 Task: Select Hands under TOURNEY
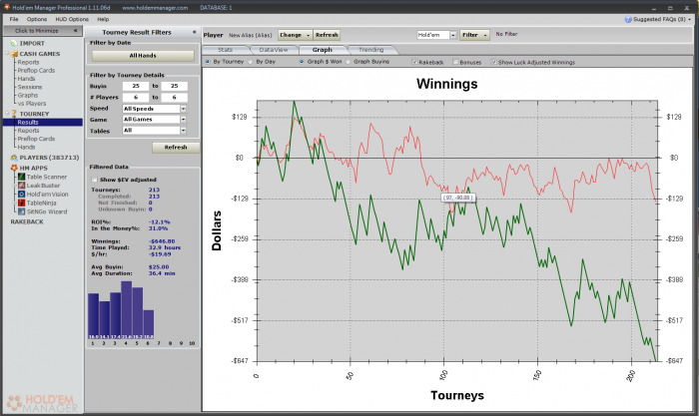pyautogui.click(x=26, y=147)
